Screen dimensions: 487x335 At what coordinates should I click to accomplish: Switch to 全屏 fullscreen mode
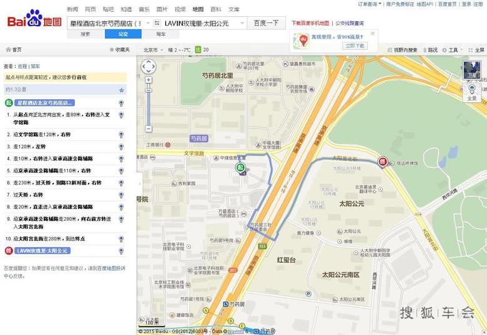[x=477, y=50]
